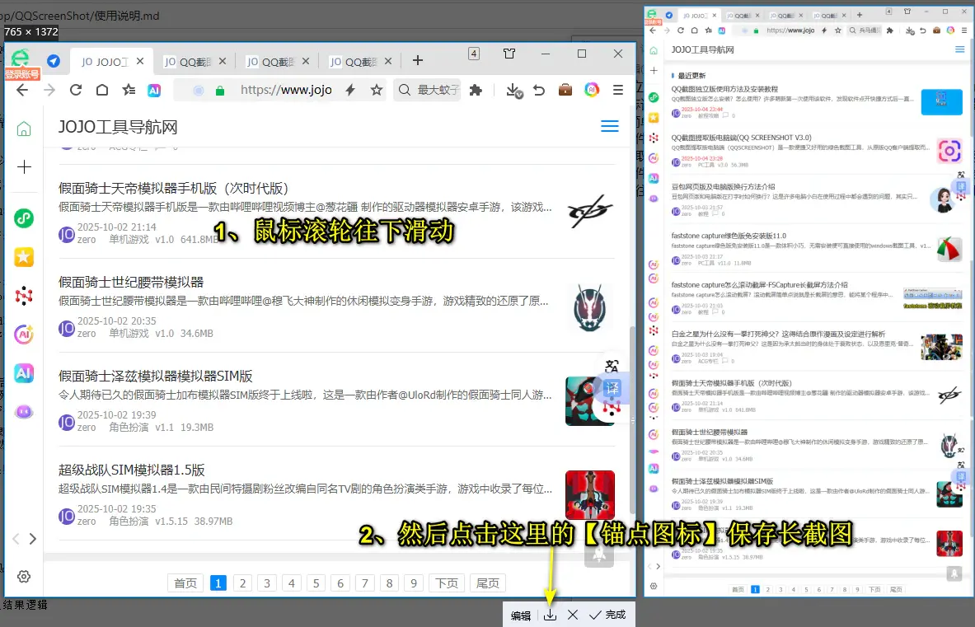Reload the page with the refresh icon
This screenshot has width=975, height=627.
pyautogui.click(x=76, y=91)
